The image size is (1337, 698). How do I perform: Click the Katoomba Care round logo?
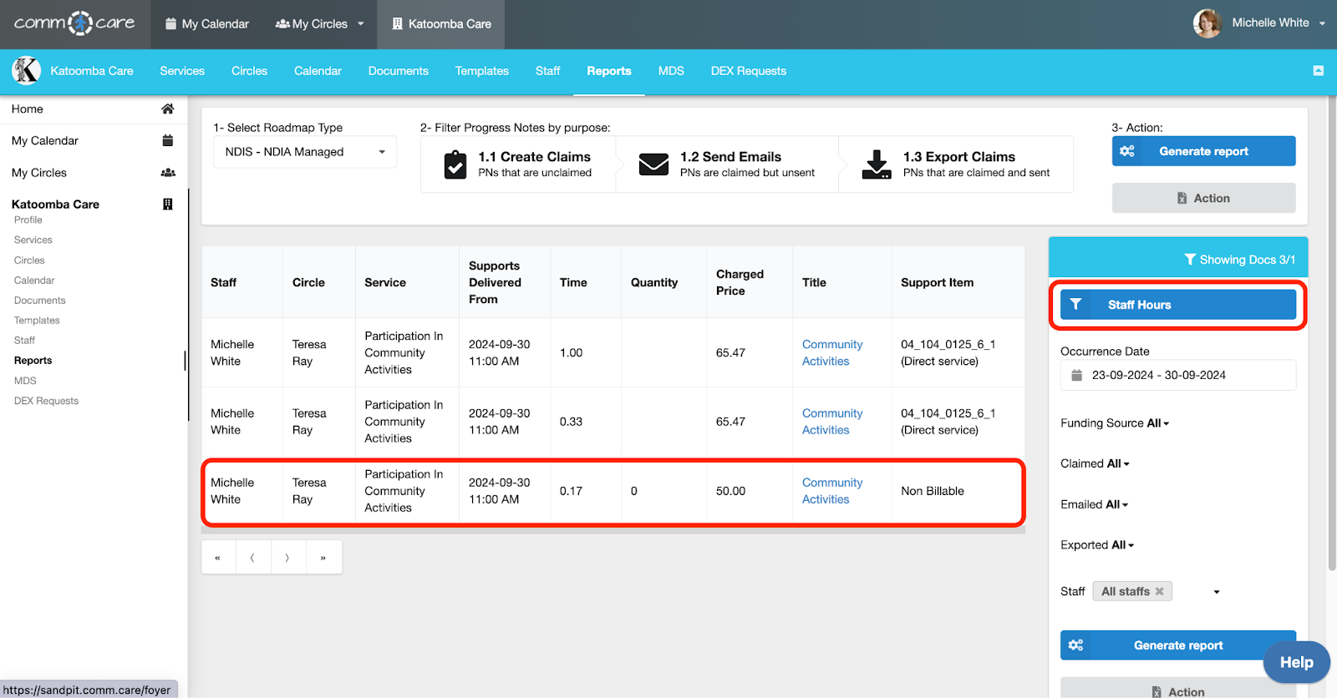pyautogui.click(x=27, y=71)
